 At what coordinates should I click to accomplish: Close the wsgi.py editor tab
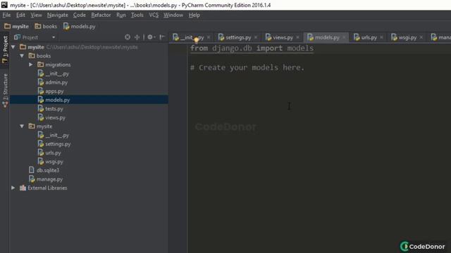pos(421,37)
